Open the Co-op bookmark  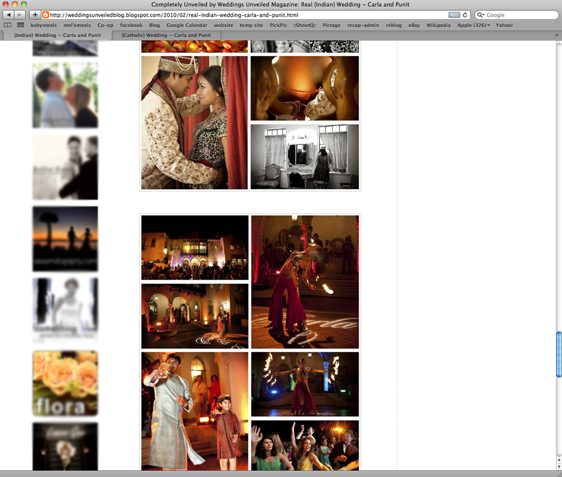tap(106, 25)
